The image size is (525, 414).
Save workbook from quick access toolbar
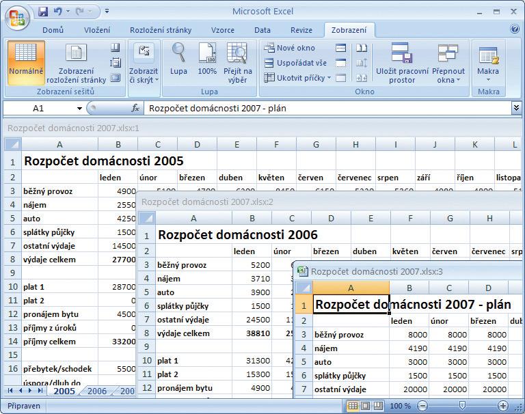43,12
